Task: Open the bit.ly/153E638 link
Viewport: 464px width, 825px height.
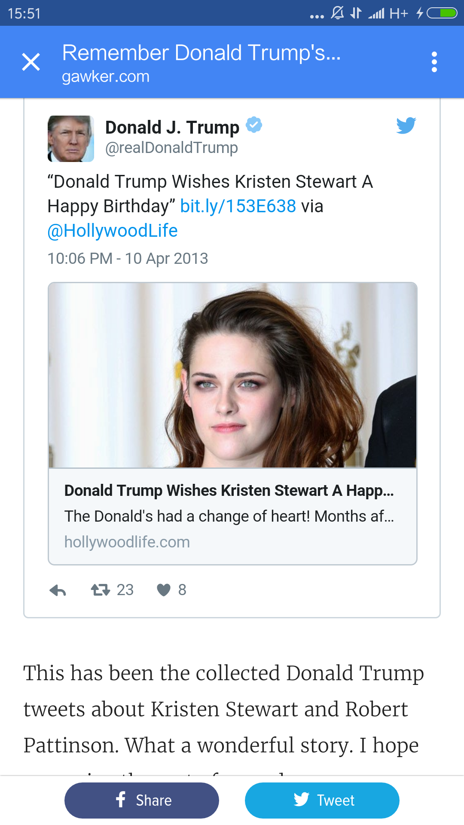Action: [238, 206]
